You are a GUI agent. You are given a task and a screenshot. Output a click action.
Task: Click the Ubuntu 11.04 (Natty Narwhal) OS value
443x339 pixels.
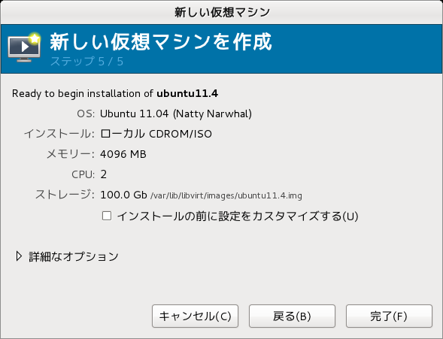point(176,114)
